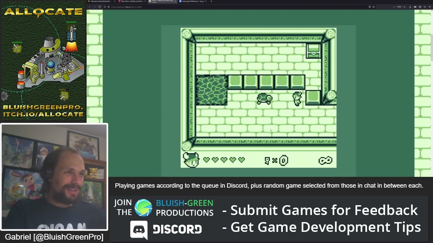Click the key counter icon in HUD
433x243 pixels.
267,161
